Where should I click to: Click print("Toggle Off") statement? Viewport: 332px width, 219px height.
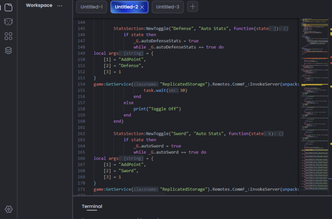click(157, 109)
